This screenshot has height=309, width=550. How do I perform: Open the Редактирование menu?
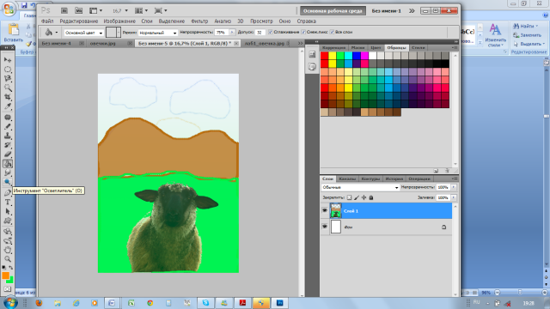(79, 21)
